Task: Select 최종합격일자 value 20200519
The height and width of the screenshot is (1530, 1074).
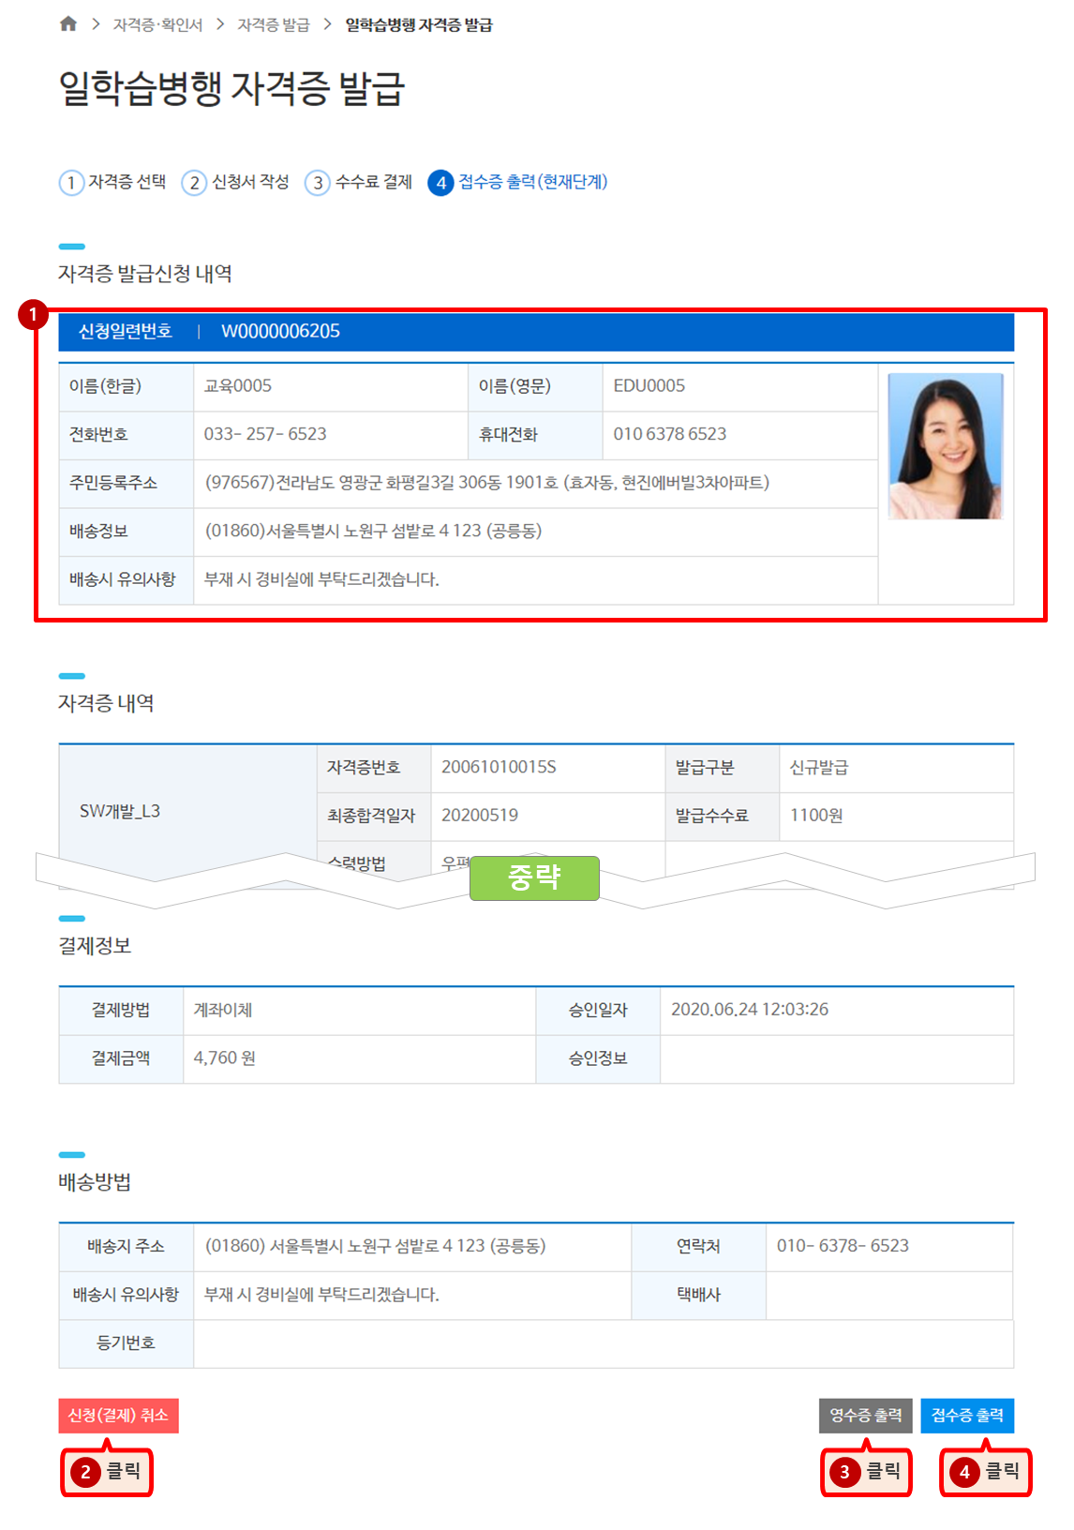Action: pos(480,815)
